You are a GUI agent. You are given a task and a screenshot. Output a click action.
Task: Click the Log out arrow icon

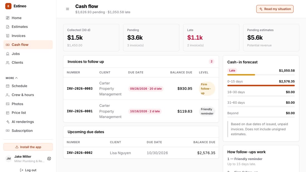pyautogui.click(x=21, y=170)
